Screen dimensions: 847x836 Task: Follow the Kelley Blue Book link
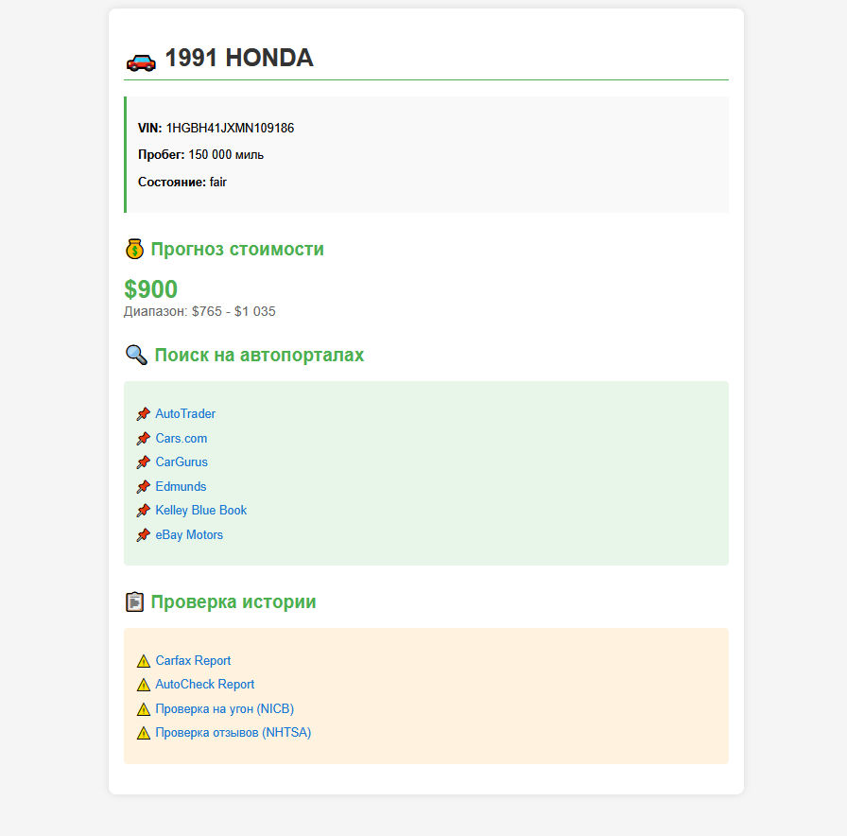[x=201, y=510]
